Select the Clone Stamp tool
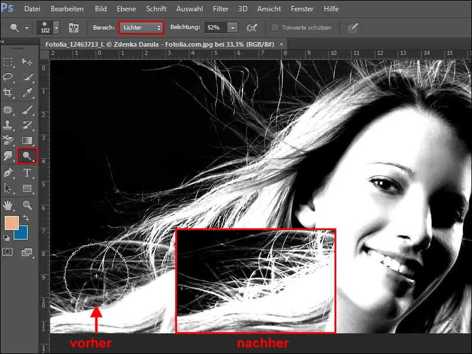 tap(8, 125)
